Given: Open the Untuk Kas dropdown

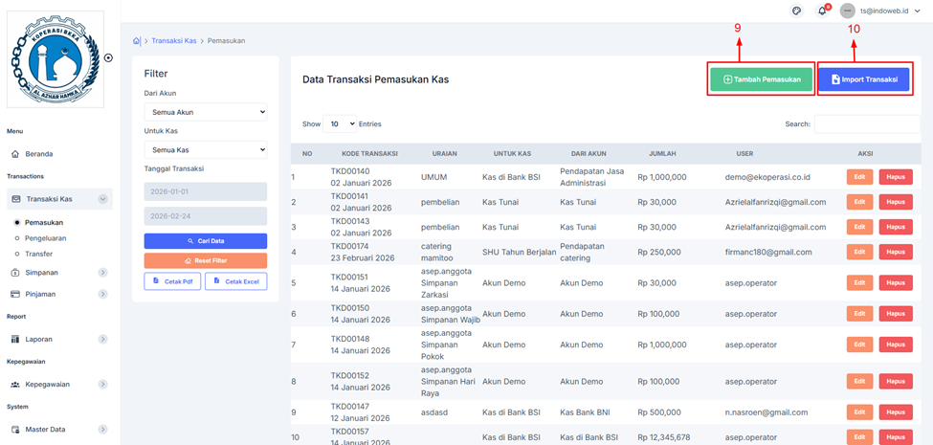Looking at the screenshot, I should tap(206, 150).
